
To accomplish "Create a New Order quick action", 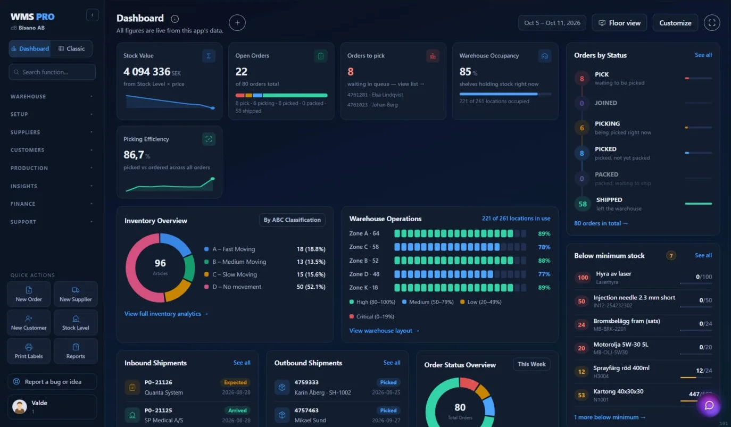I will (29, 294).
